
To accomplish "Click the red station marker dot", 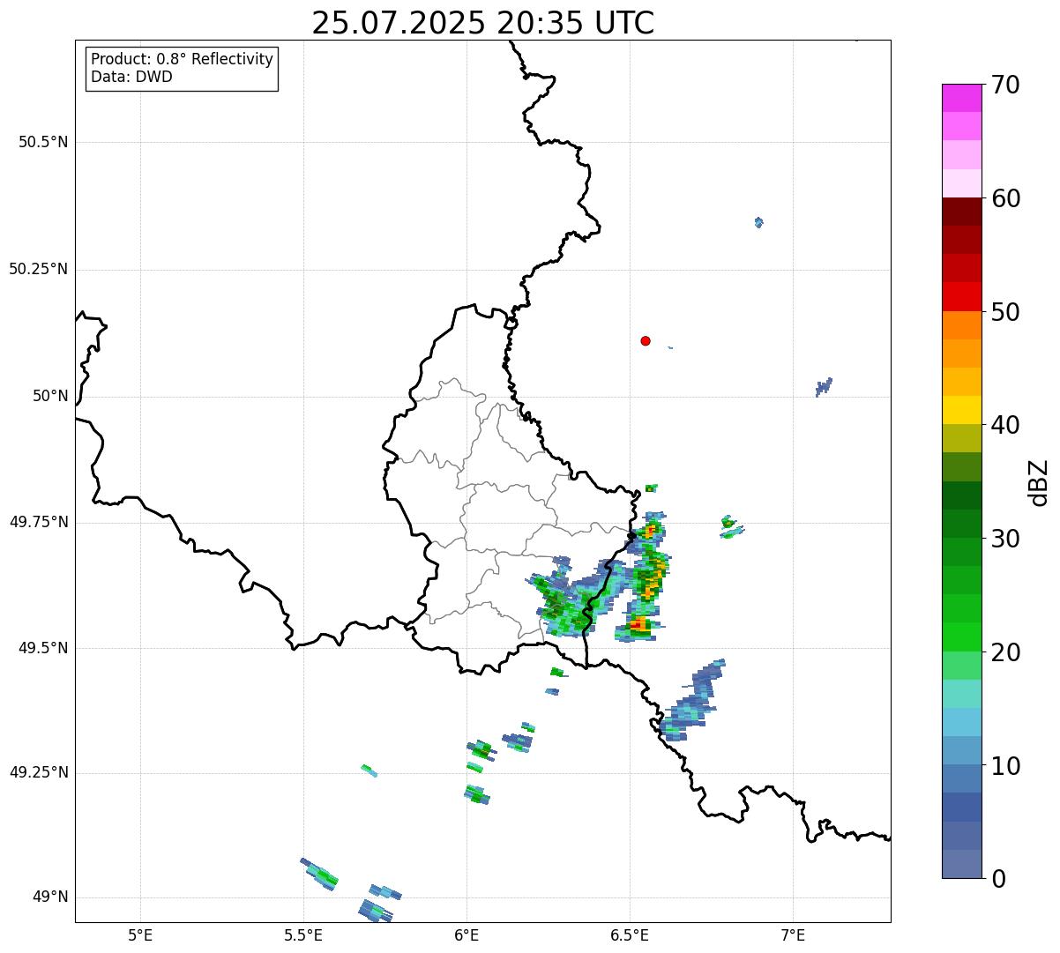I will click(646, 340).
